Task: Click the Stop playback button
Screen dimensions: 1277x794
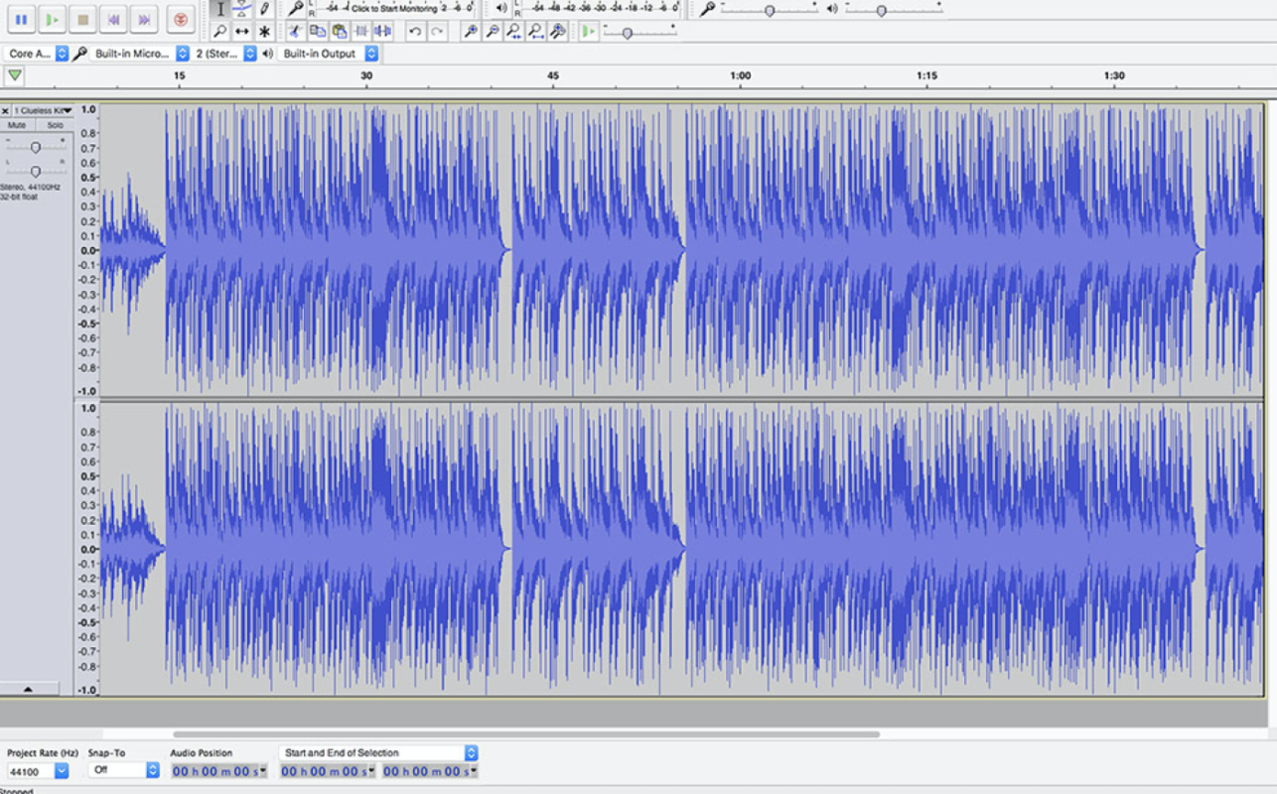Action: pyautogui.click(x=83, y=19)
